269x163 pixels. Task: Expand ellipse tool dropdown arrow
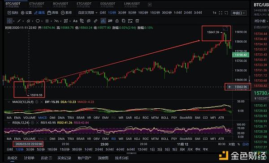point(42,21)
